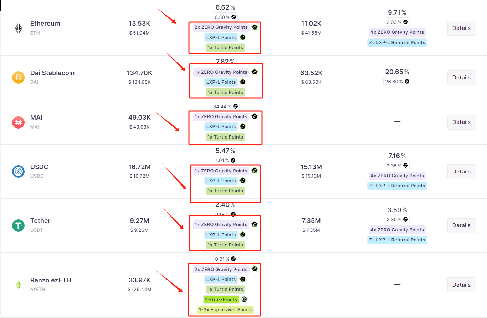
Task: View Details for the MAI market
Action: point(461,122)
